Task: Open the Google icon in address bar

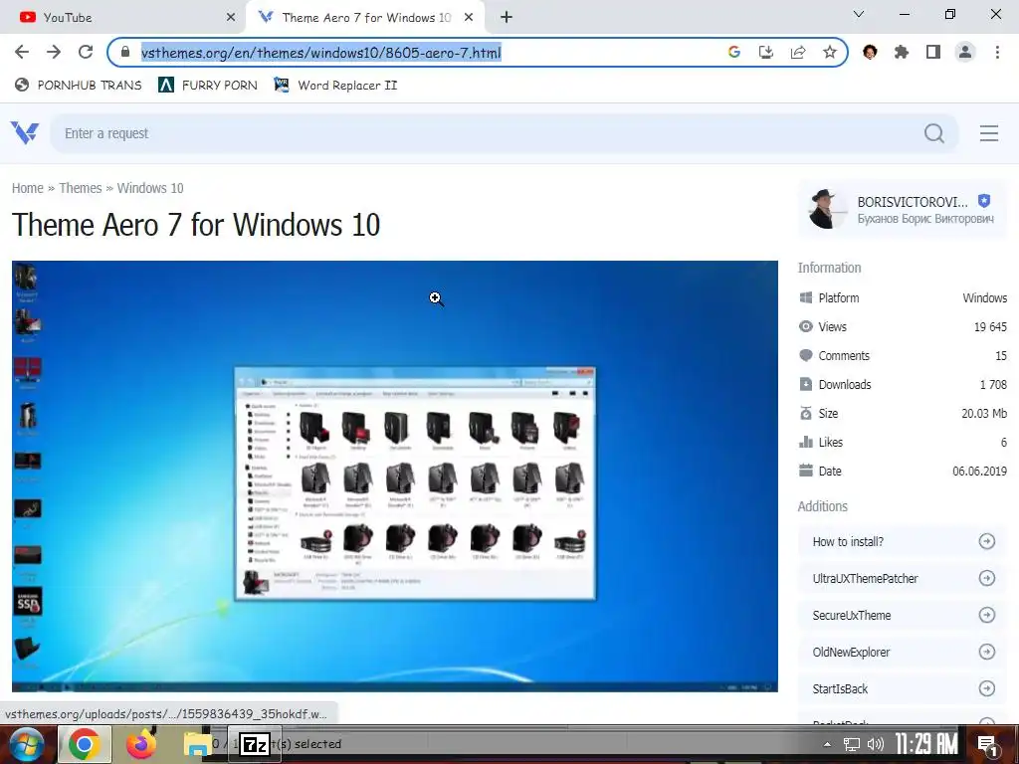Action: click(734, 52)
